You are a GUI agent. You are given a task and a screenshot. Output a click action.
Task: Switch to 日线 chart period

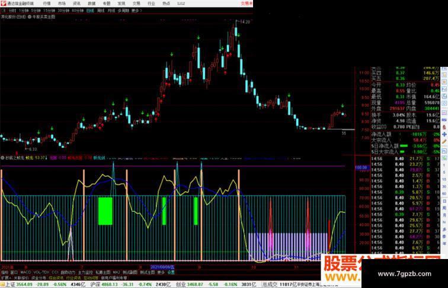click(90, 11)
